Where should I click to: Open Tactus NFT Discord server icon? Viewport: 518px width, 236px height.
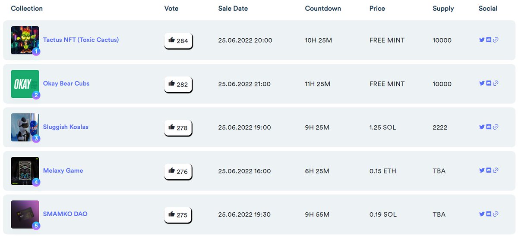click(489, 40)
